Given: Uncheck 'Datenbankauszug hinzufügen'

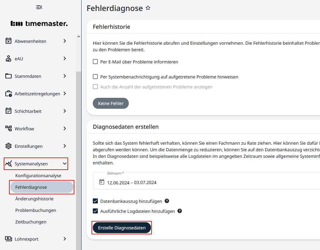Looking at the screenshot, I should [95, 201].
